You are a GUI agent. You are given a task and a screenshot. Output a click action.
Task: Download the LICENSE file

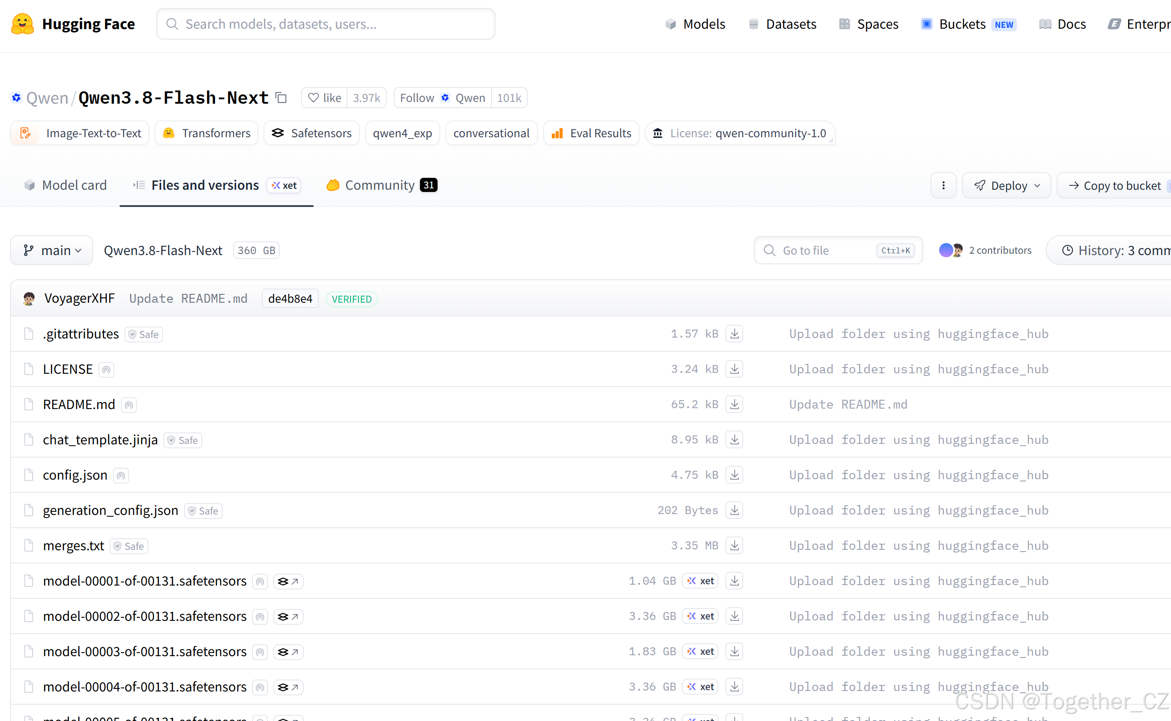point(734,369)
